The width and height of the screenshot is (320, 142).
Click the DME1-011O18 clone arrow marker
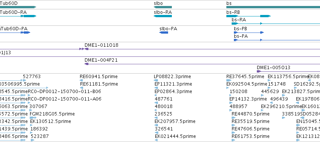pyautogui.click(x=86, y=49)
